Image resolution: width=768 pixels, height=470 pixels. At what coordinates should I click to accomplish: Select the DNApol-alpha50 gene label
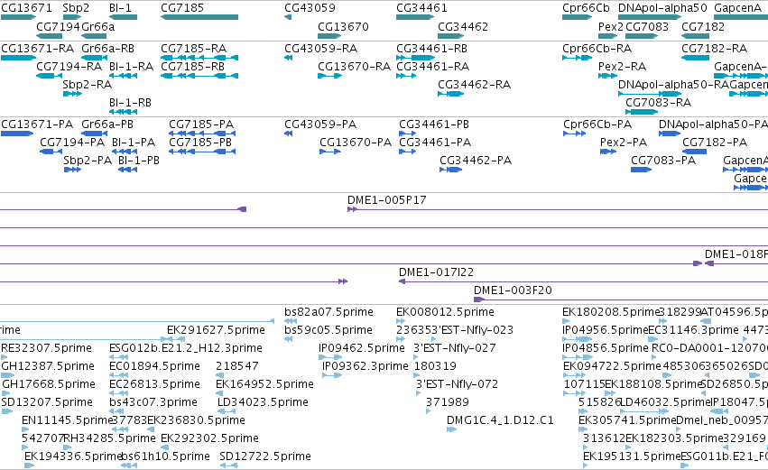click(x=662, y=8)
